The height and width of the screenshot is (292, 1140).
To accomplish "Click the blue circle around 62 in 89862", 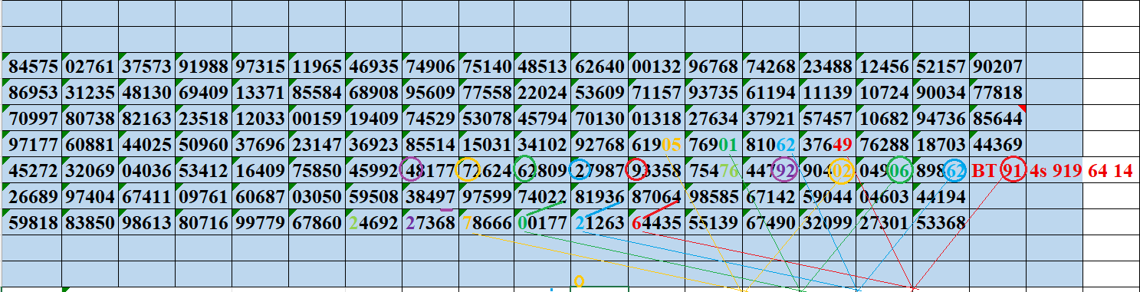I will click(955, 171).
